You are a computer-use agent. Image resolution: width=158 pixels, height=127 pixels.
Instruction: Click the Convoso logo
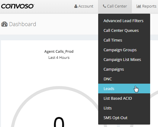18,6
